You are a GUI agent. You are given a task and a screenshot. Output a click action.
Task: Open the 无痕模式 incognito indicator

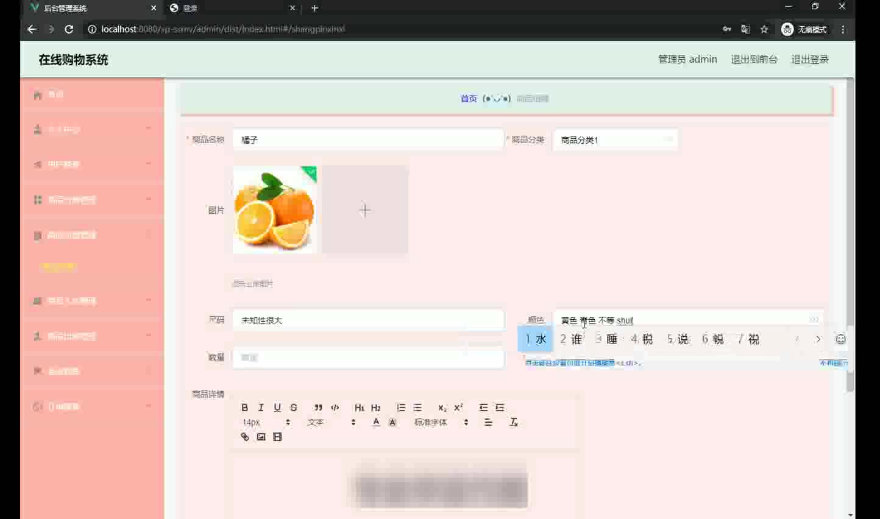[x=804, y=29]
